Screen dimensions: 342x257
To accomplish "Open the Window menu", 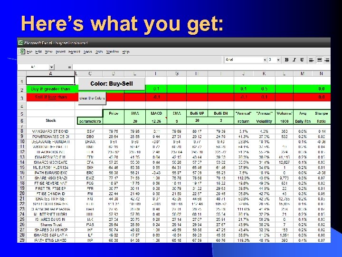I will coord(112,52).
